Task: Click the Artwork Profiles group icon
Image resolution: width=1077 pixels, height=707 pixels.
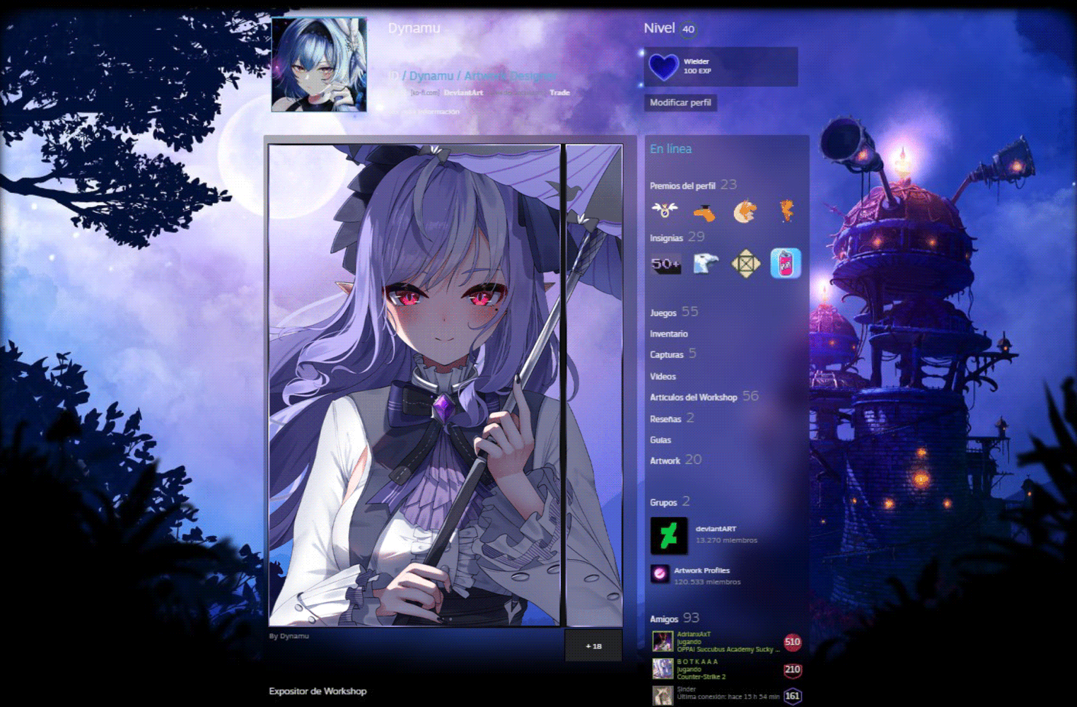Action: (x=660, y=573)
